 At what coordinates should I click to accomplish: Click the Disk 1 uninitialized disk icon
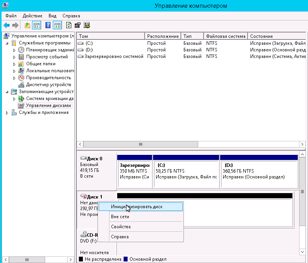[84, 197]
